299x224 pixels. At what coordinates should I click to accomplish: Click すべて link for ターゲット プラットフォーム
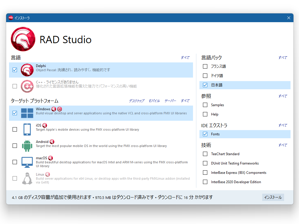(185, 101)
